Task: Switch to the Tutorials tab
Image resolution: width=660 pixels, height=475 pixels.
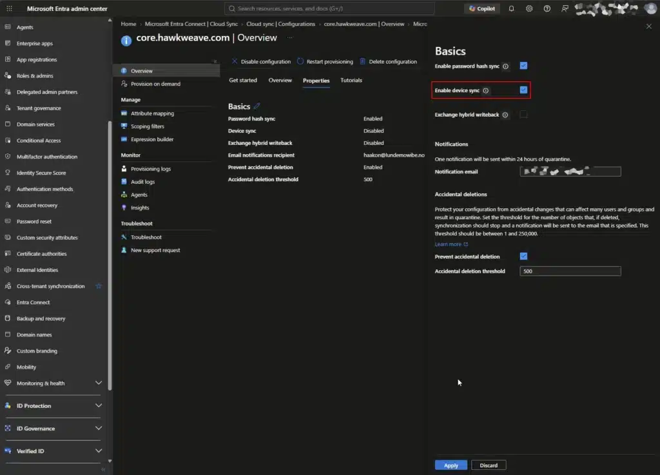Action: tap(351, 81)
